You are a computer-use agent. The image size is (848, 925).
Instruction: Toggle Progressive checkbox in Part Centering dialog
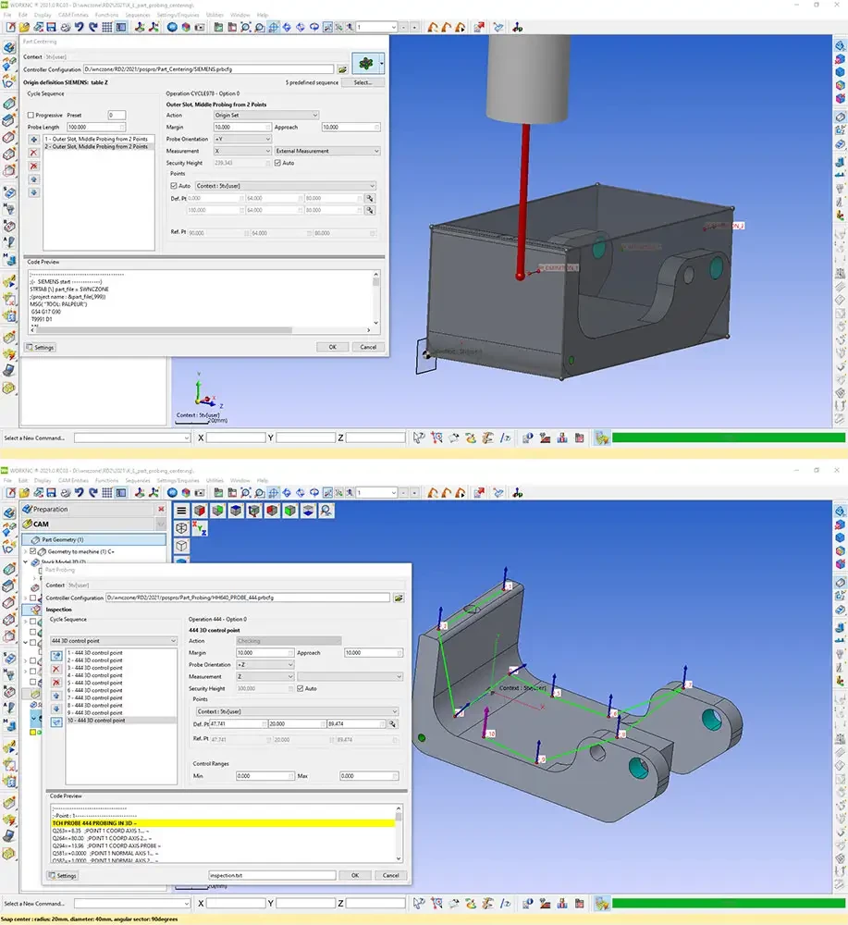31,115
